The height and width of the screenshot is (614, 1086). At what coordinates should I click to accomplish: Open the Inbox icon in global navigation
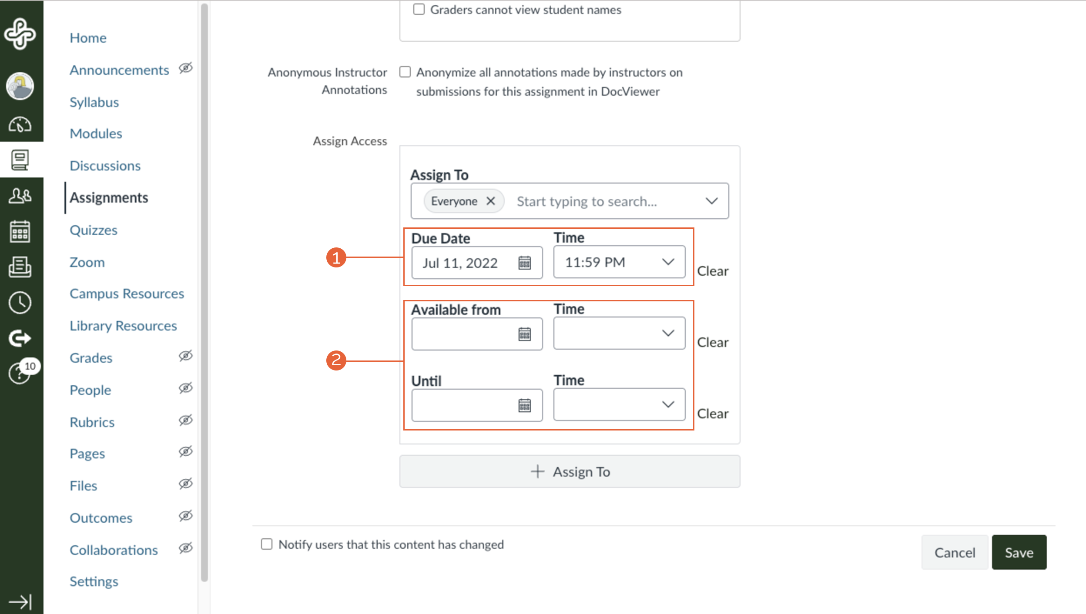20,267
